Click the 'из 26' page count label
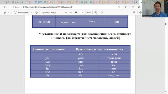 [x=89, y=13]
